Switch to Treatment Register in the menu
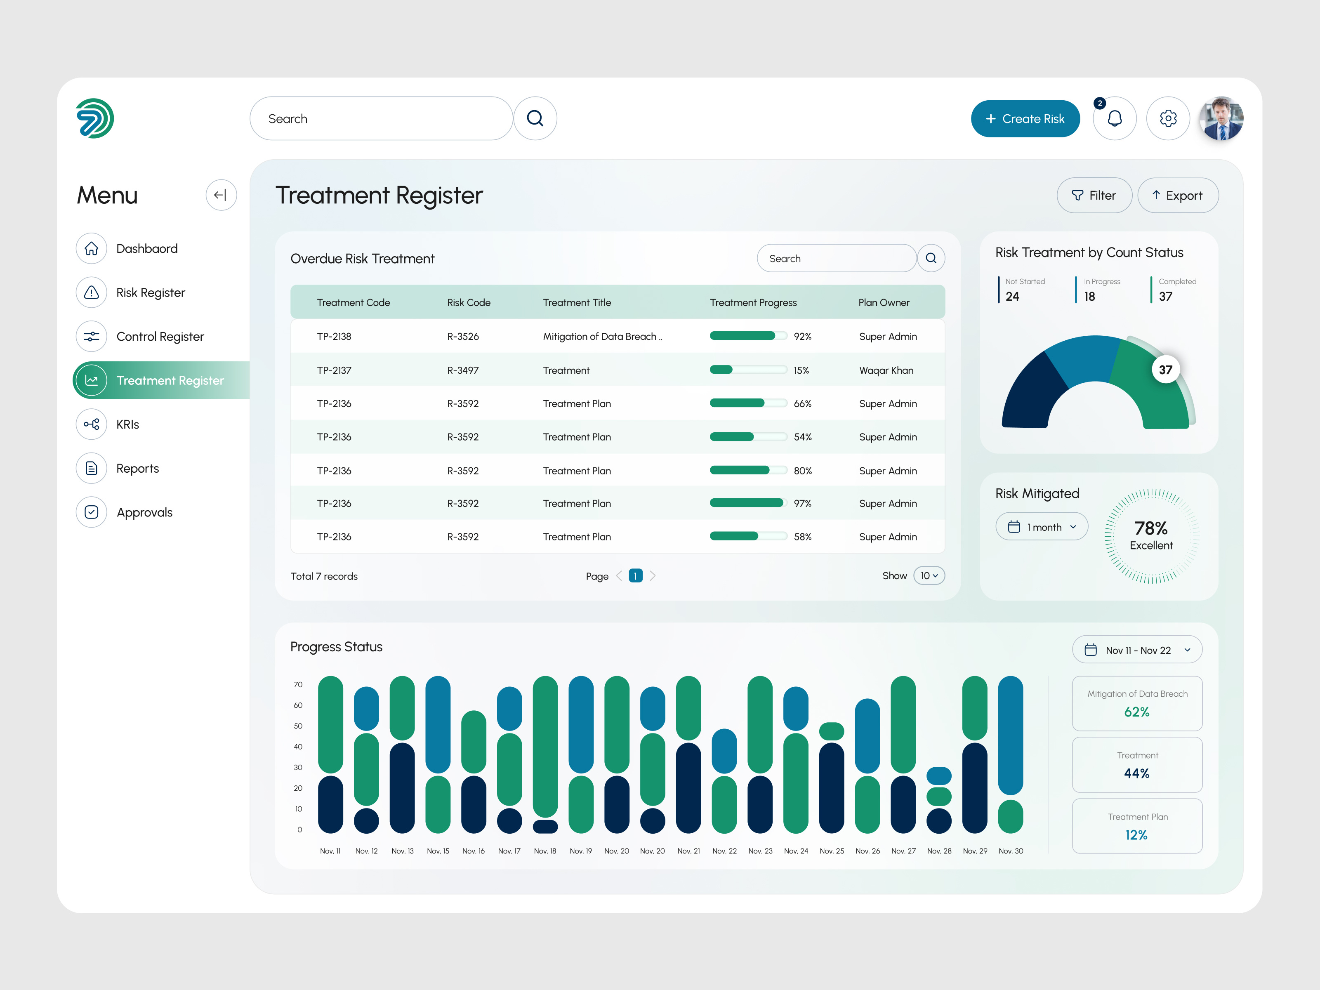Image resolution: width=1320 pixels, height=990 pixels. (170, 380)
